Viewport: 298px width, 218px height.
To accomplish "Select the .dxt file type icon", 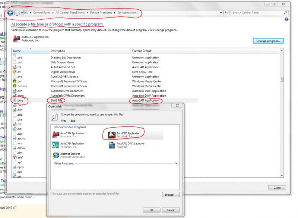I will (15, 129).
